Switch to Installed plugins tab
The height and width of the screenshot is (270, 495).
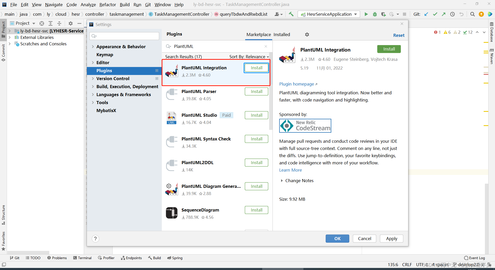[x=282, y=35]
